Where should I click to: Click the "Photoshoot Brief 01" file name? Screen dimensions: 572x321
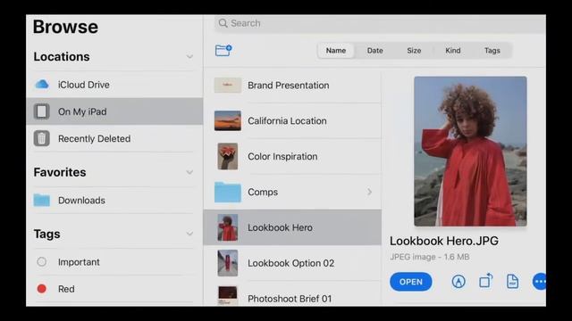(290, 299)
